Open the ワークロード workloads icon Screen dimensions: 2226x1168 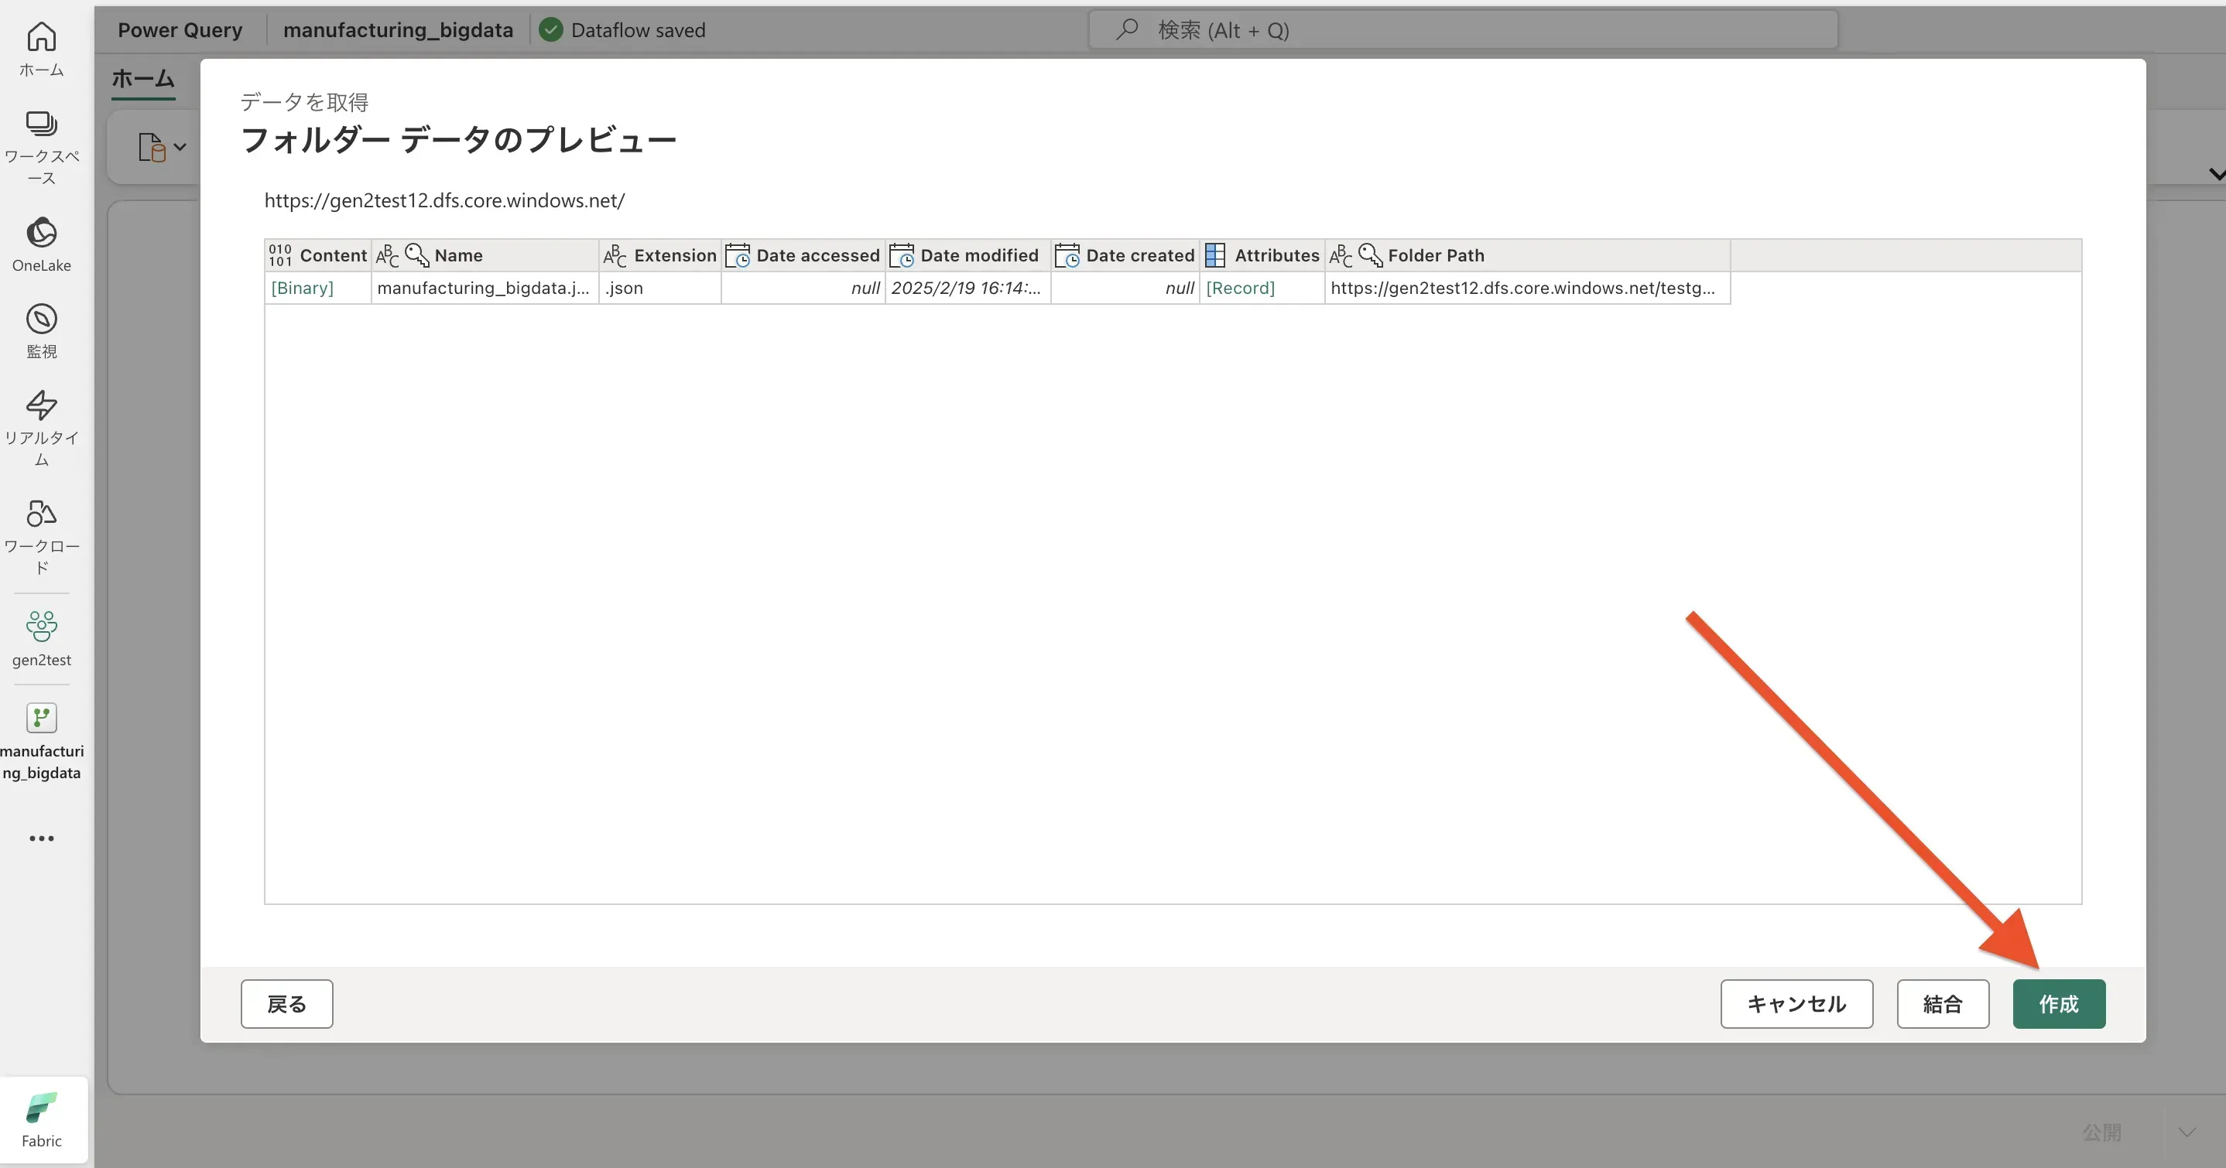point(42,535)
